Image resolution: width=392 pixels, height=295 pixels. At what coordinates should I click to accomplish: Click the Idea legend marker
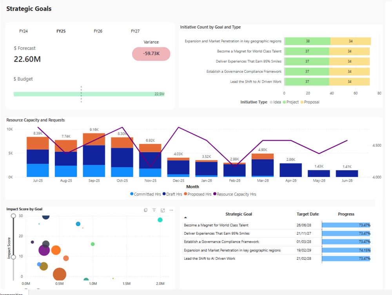(271, 102)
